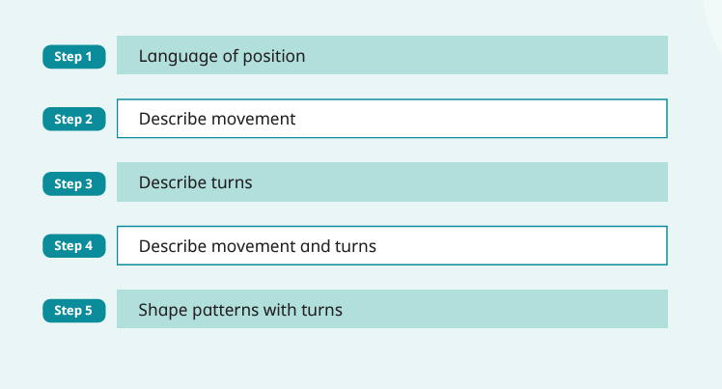This screenshot has width=722, height=389.
Task: Go to 'Describe turns' text
Action: (195, 182)
